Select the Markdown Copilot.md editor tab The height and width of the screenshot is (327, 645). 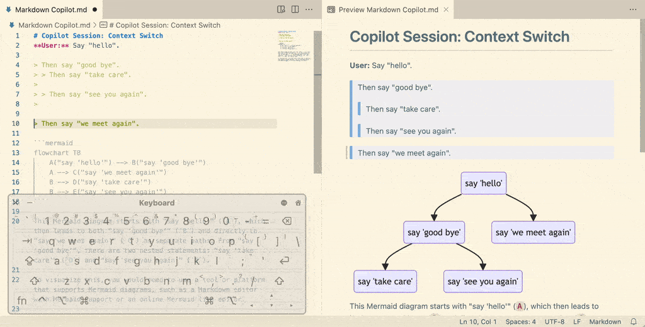coord(51,9)
